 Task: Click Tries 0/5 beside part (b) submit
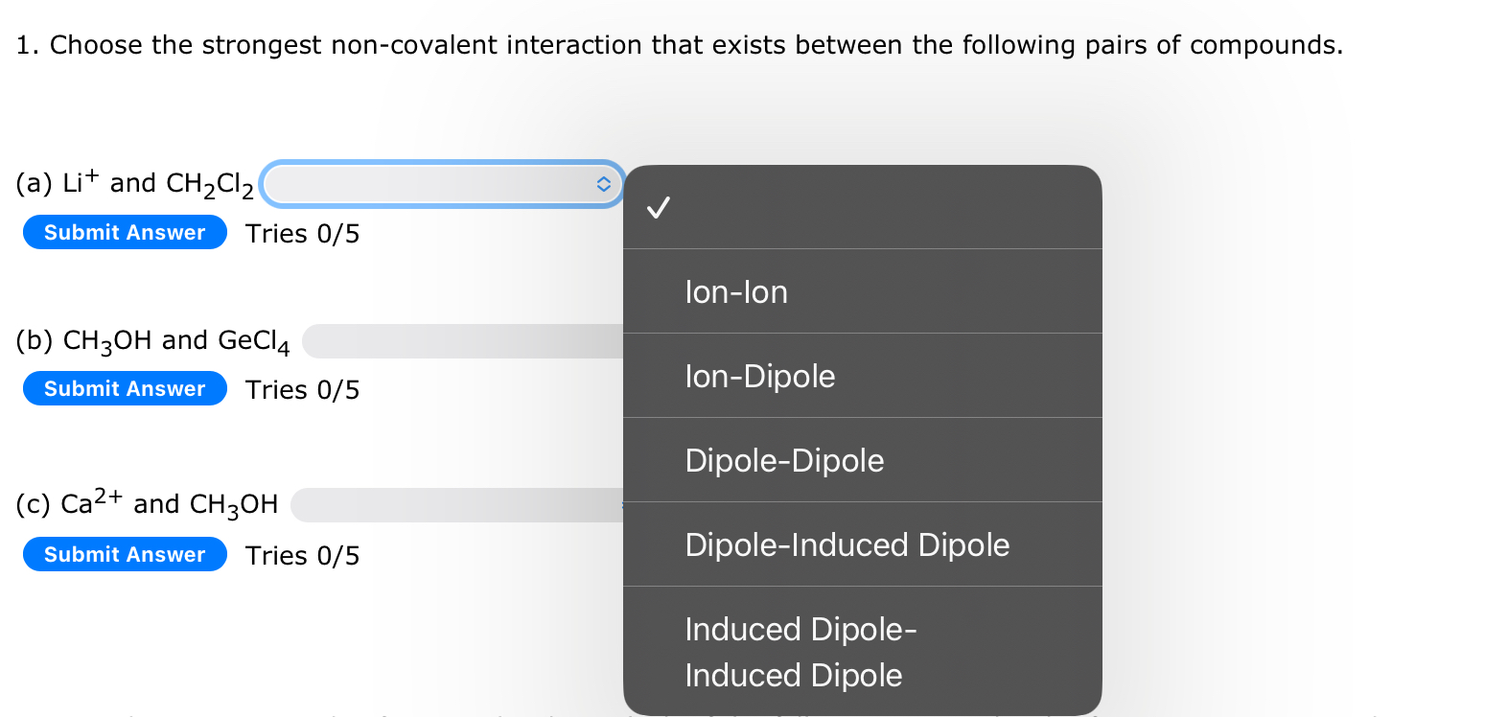coord(302,390)
